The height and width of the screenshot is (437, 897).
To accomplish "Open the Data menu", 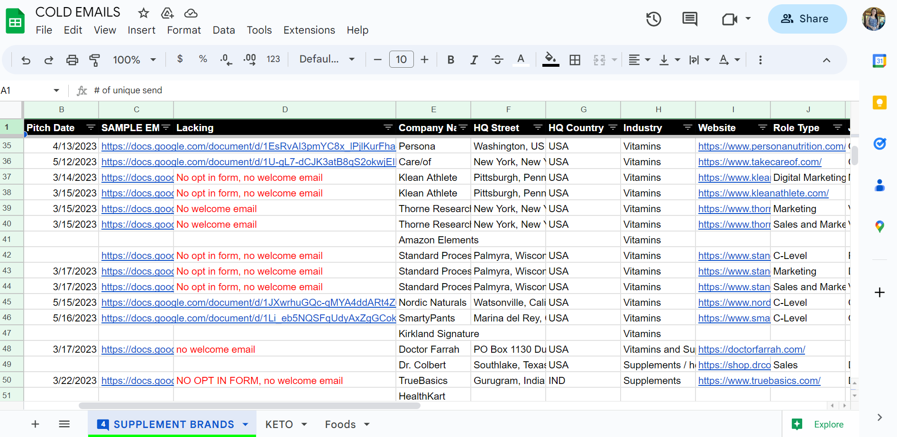I will click(224, 30).
